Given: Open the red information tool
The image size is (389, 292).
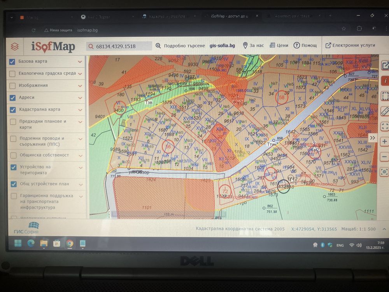Looking at the screenshot, I should click(385, 81).
